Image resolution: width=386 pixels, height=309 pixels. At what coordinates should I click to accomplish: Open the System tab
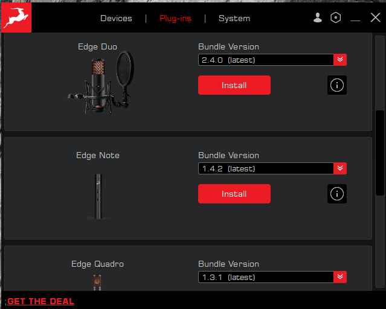234,19
